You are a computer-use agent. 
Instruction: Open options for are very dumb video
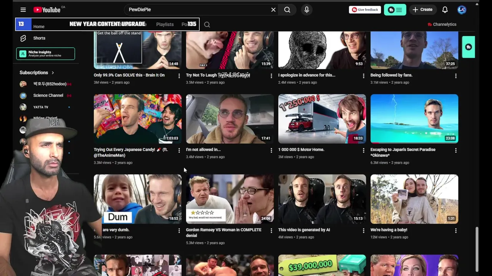179,231
